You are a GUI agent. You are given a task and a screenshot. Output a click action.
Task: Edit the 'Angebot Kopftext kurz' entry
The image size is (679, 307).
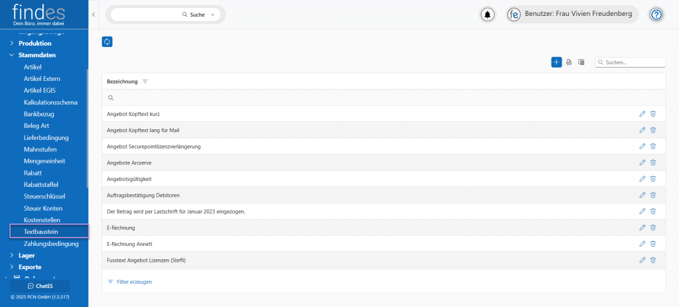(x=642, y=114)
